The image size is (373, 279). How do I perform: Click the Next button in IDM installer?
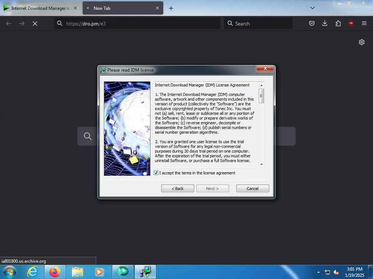coord(212,189)
